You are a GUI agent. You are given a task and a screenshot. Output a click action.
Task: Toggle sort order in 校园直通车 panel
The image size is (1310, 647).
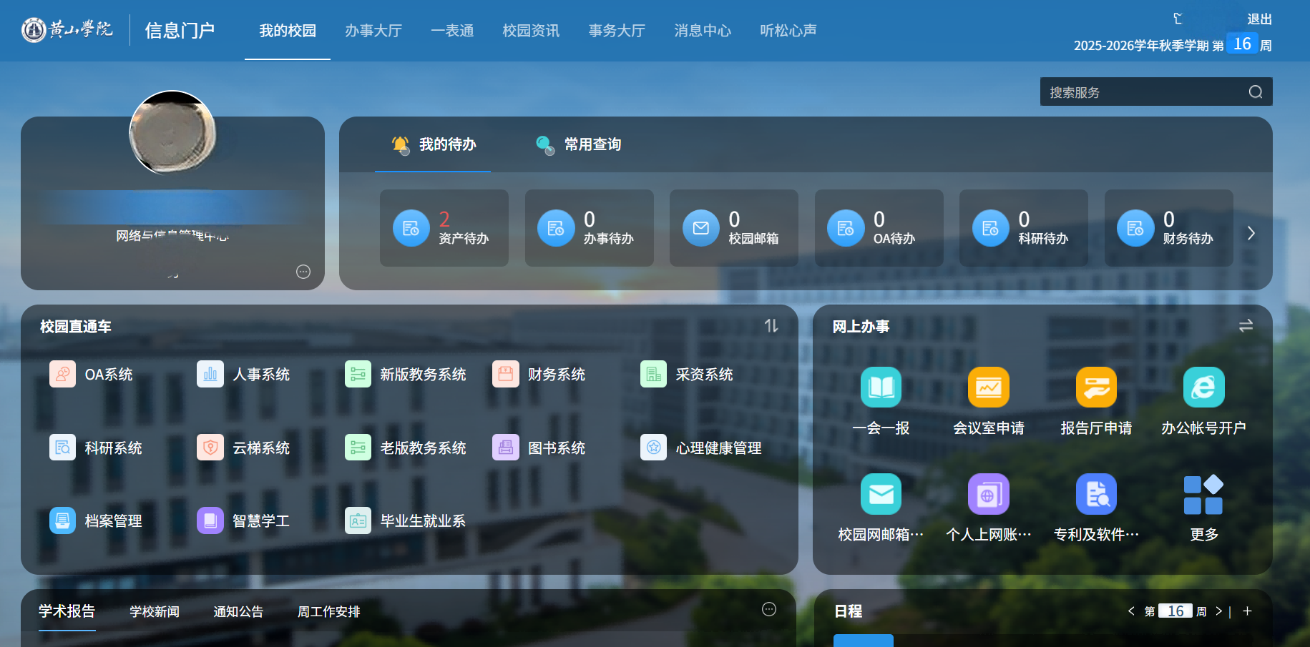coord(771,326)
